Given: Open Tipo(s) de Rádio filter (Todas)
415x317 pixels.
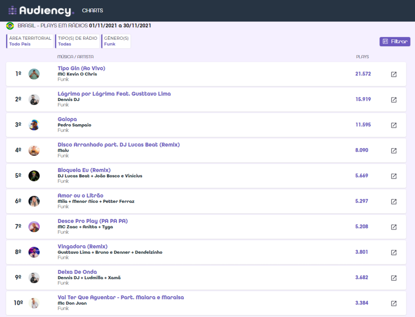Looking at the screenshot, I should (77, 41).
